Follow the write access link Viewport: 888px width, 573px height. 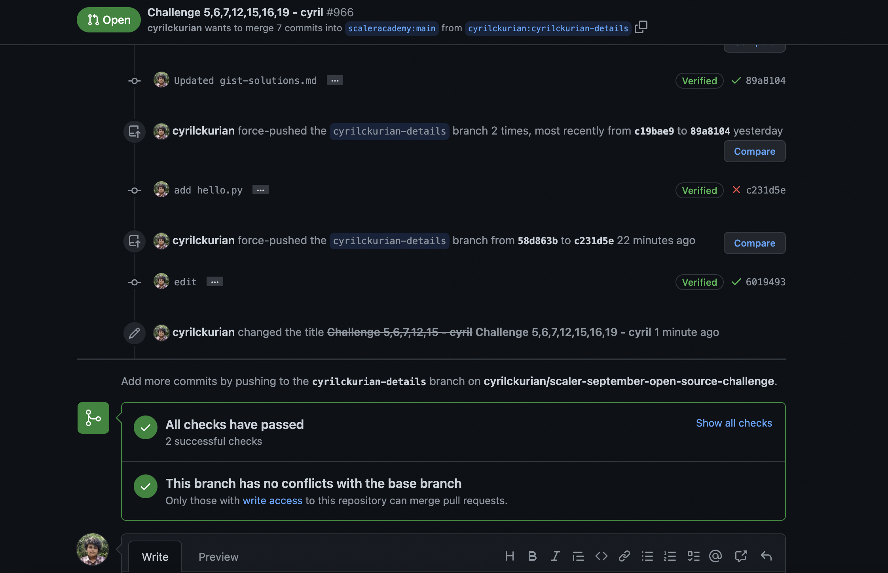(272, 500)
